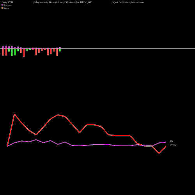Viewport: 195px width, 195px height.
Task: Click the Price legend color swatch
Action: coord(2,8)
